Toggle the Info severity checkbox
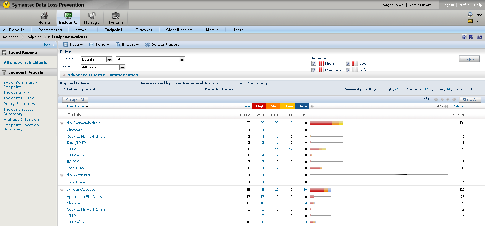Image resolution: width=485 pixels, height=226 pixels. click(x=348, y=70)
